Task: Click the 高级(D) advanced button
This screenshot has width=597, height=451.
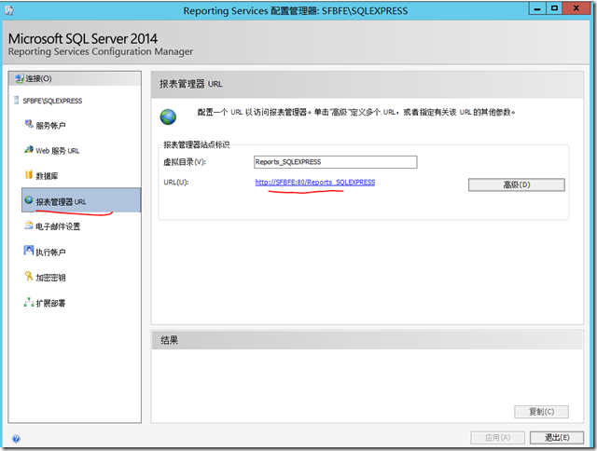Action: click(516, 184)
